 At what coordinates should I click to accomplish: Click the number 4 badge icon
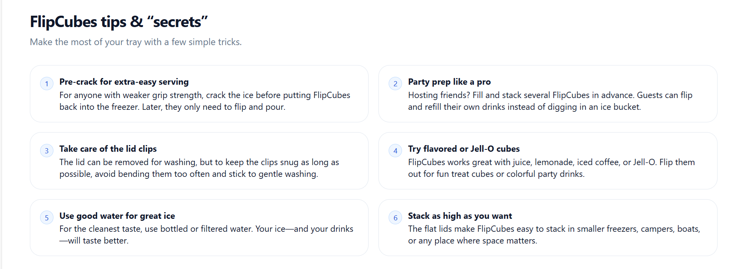(x=395, y=151)
